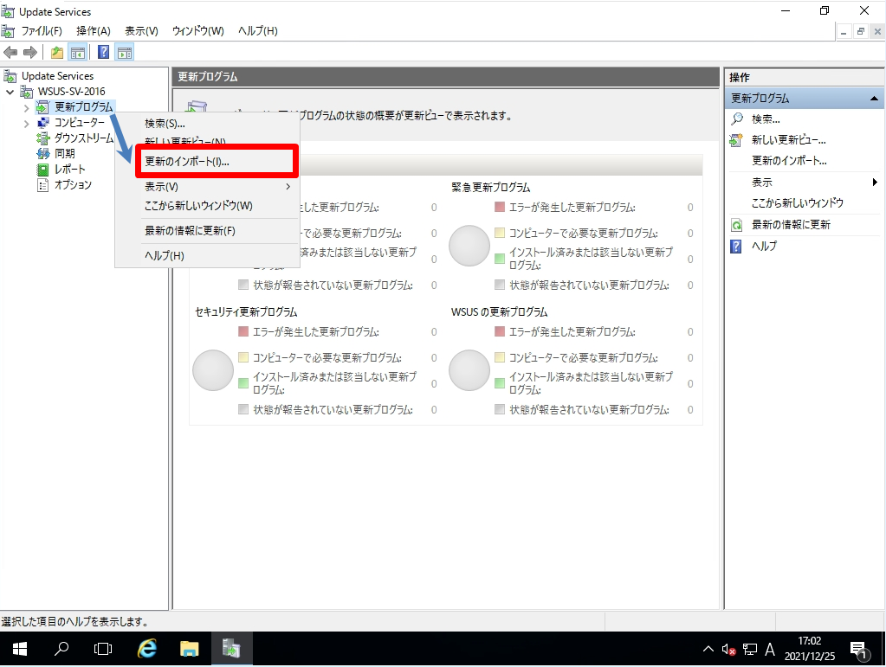886x667 pixels.
Task: Choose 最新の情報に更新(F) in the context menu
Action: tap(207, 231)
